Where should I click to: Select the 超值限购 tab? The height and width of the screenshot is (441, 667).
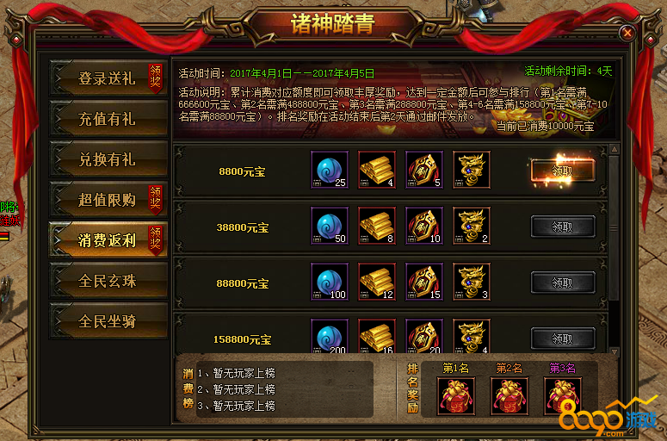(108, 200)
